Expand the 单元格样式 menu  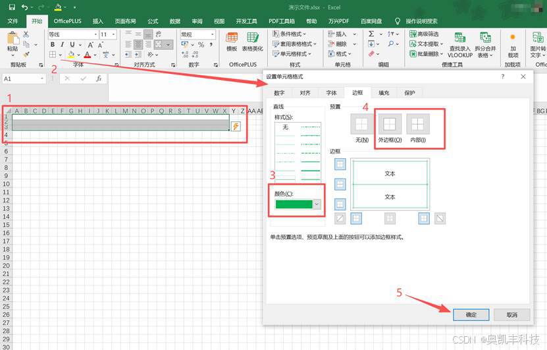[x=292, y=54]
